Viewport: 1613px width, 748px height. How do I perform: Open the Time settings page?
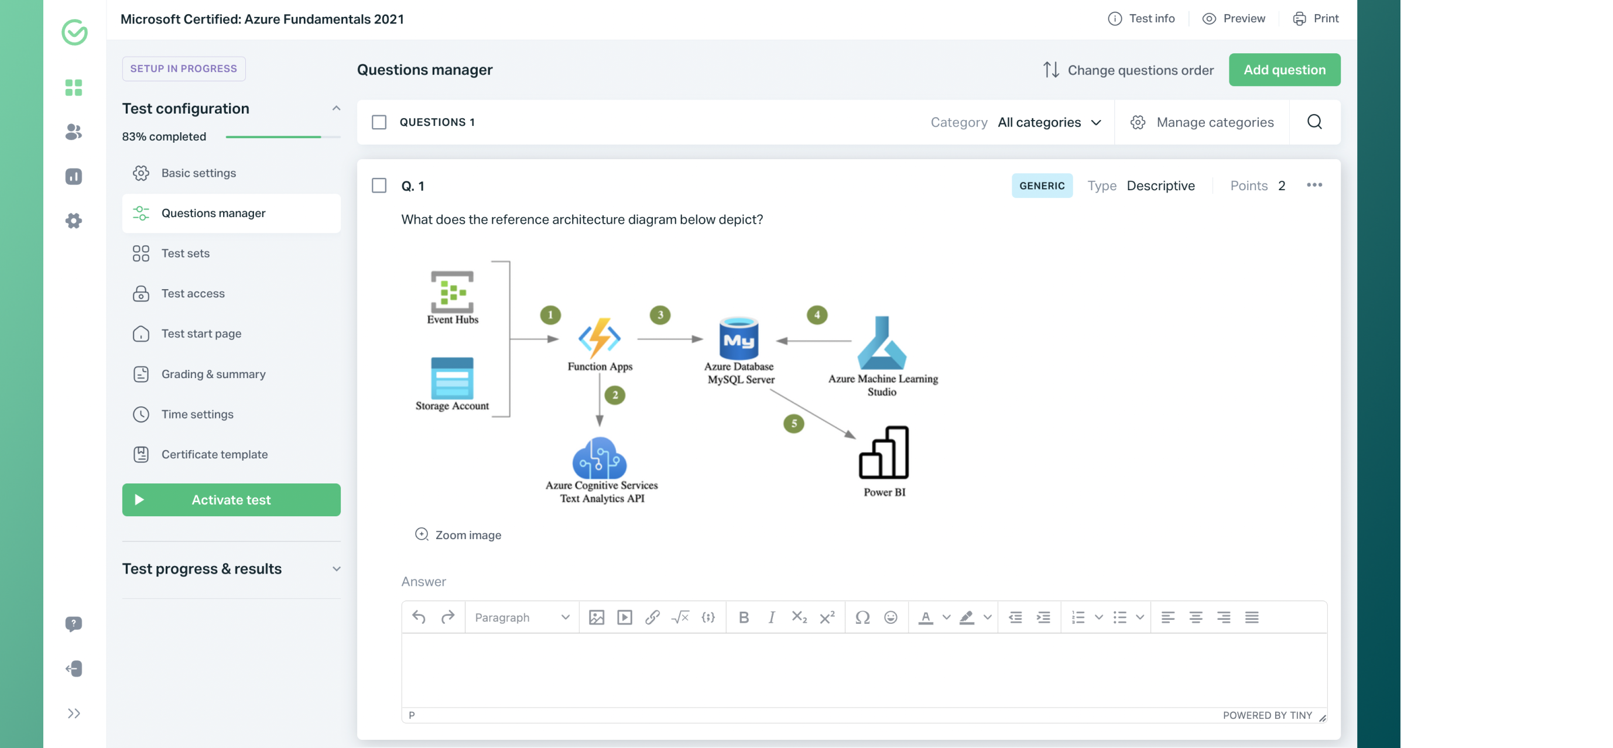(x=197, y=414)
